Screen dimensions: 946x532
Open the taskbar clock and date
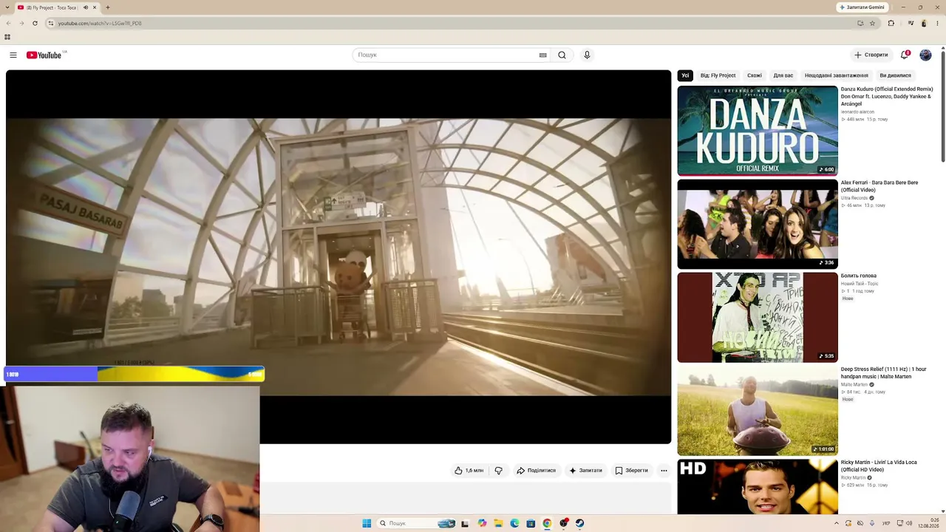[x=929, y=523]
